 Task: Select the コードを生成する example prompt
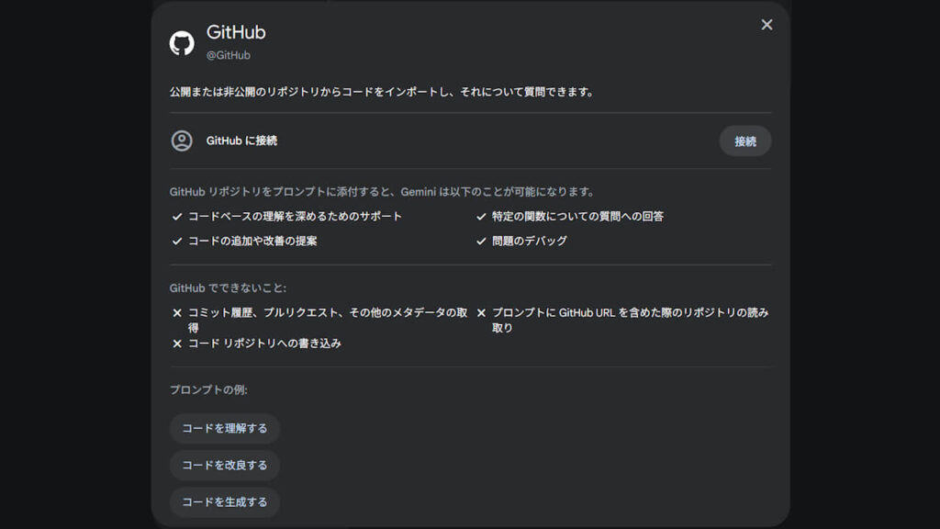(225, 502)
